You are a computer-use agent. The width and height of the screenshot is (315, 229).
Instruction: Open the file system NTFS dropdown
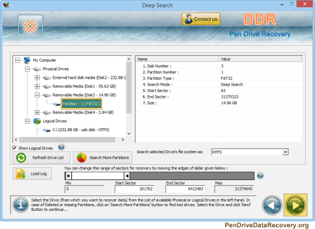pos(285,152)
